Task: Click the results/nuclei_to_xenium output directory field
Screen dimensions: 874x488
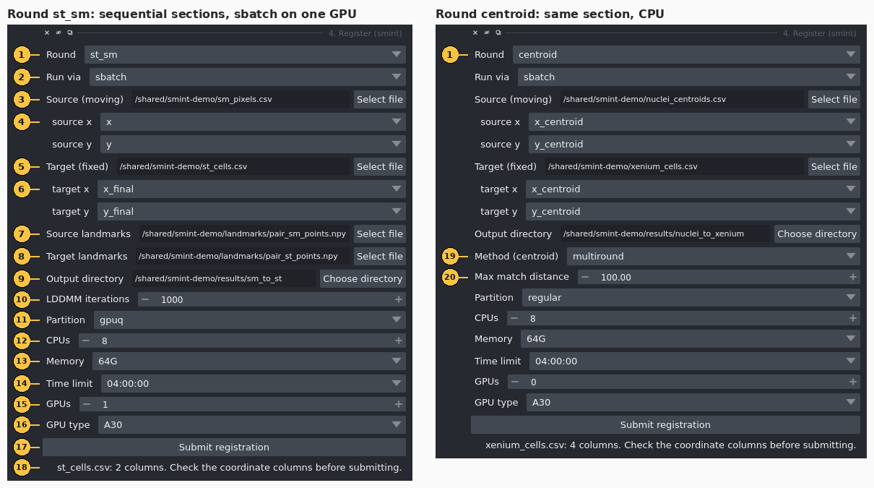Action: pos(665,234)
